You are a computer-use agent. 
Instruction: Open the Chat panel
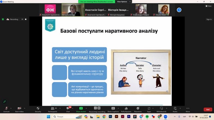tap(68, 110)
